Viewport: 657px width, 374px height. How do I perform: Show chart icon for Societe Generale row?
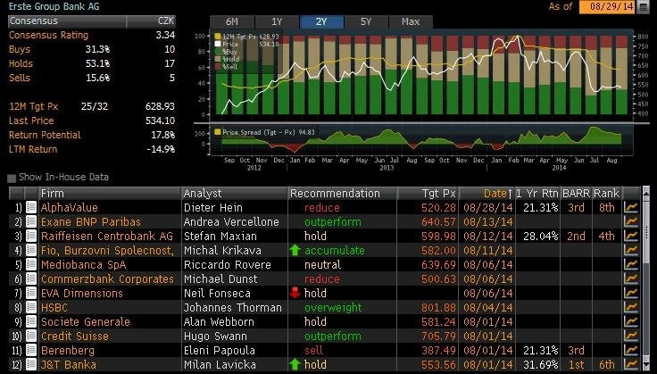coord(630,321)
